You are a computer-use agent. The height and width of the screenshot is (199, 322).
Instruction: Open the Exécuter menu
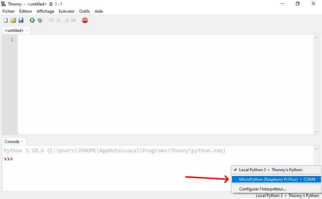coord(66,11)
